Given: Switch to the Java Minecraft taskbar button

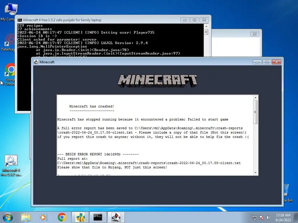Looking at the screenshot, I should click(116, 217).
